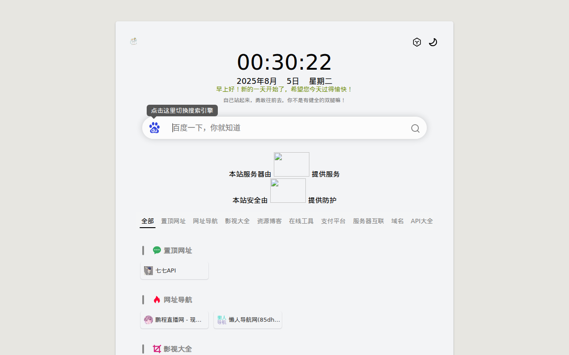Select the 资源博客 tab
569x355 pixels.
pos(269,221)
